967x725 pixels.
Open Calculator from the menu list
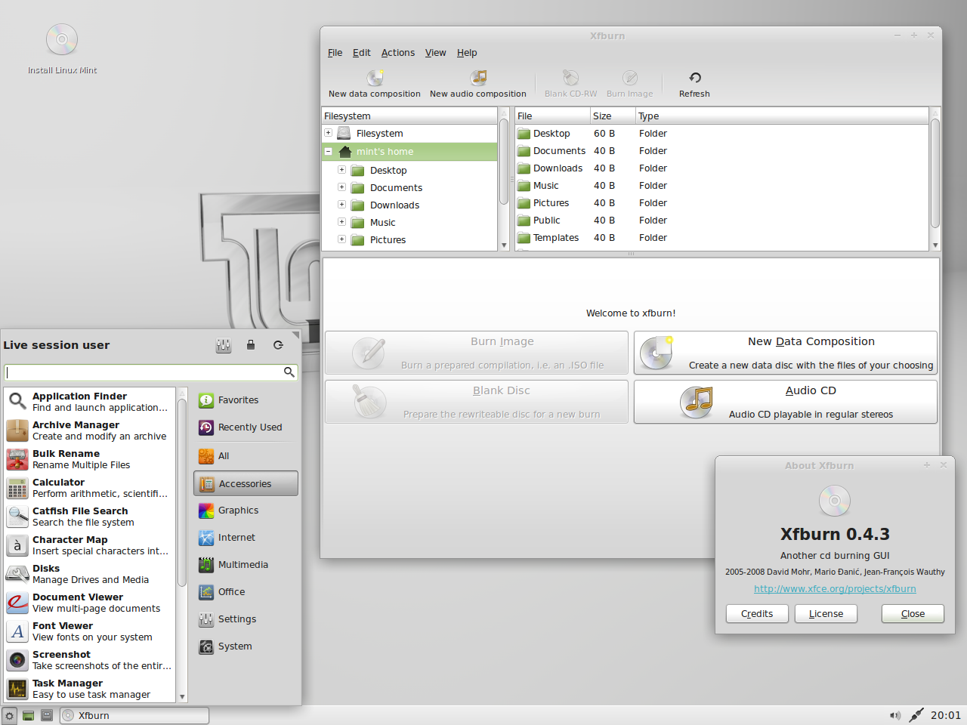point(89,488)
